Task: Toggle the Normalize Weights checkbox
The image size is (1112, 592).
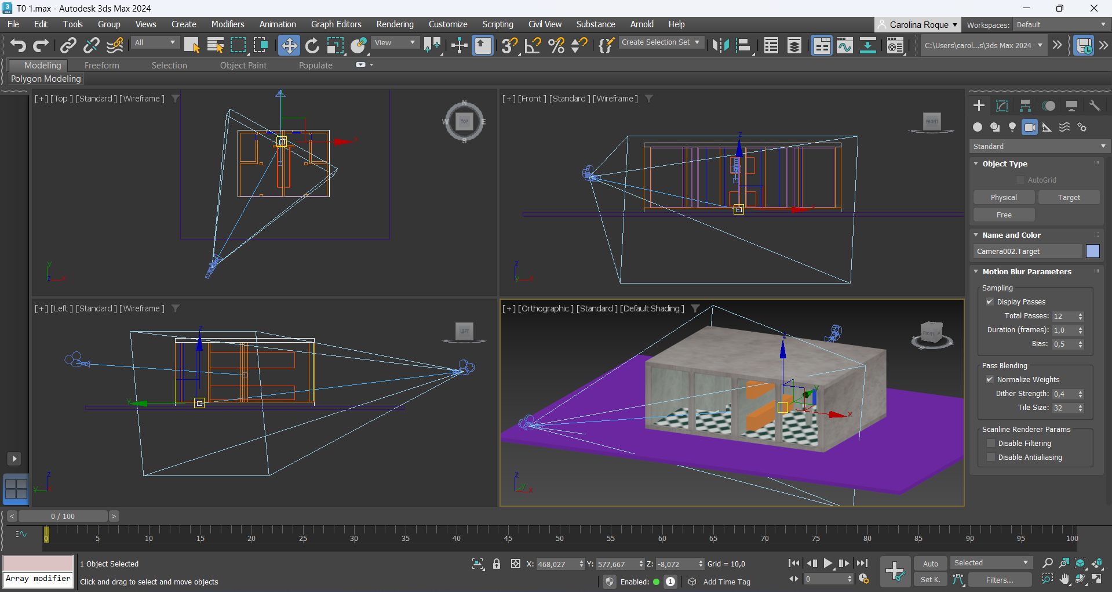Action: click(x=990, y=379)
